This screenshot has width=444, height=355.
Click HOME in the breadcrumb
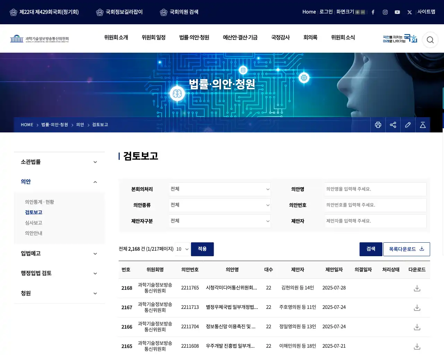(x=27, y=125)
